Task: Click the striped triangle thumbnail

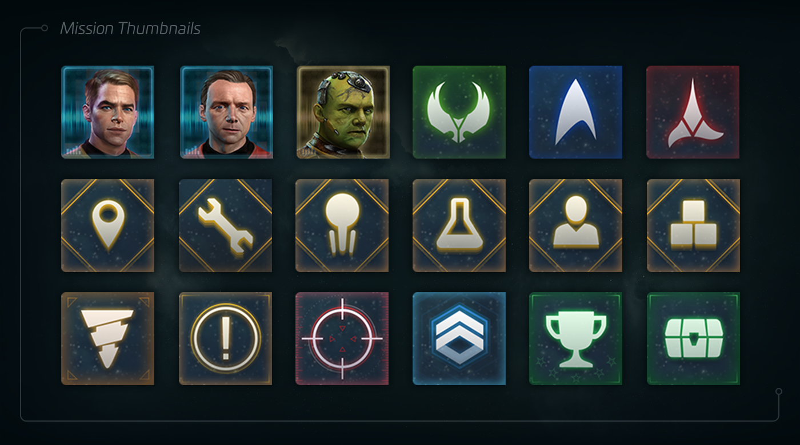Action: pos(108,339)
